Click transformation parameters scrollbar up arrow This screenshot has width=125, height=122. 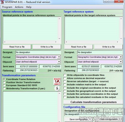point(59,93)
